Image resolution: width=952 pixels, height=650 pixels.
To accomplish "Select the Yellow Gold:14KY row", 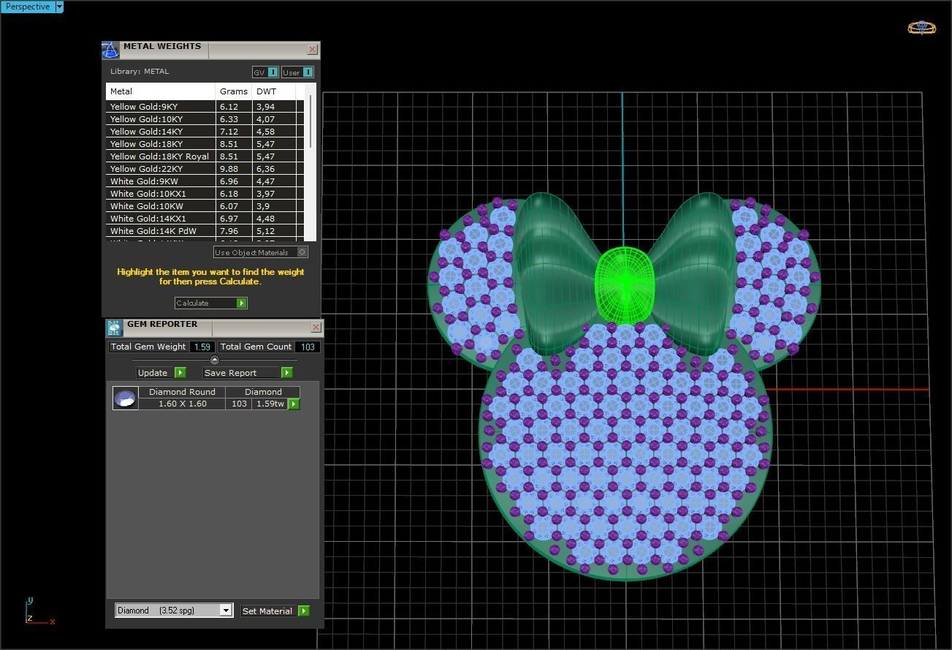I will tap(205, 132).
